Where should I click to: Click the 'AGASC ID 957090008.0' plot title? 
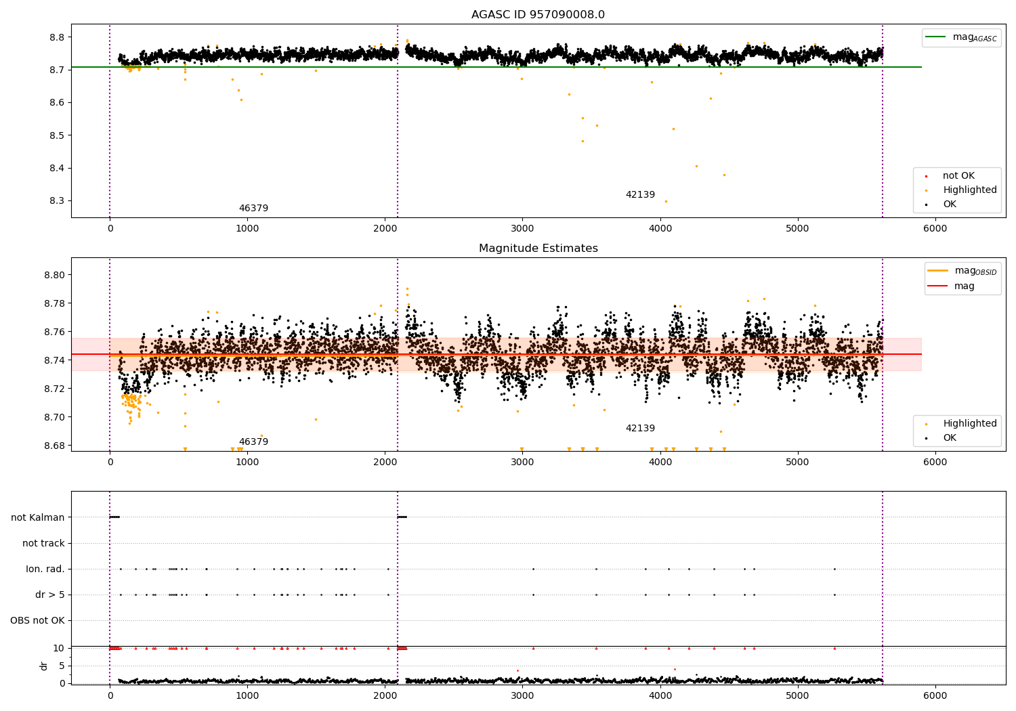[538, 15]
